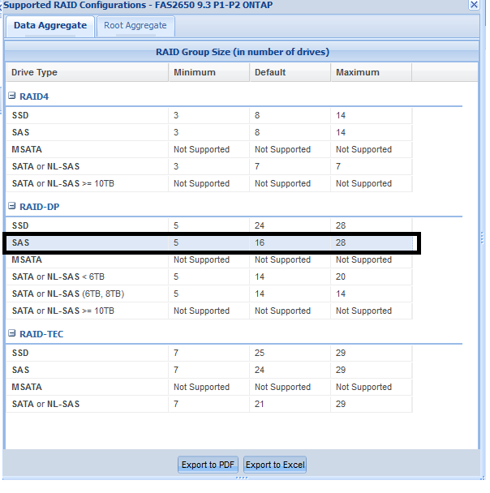Click the right-edge panel splitter handle
This screenshot has height=493, width=490.
click(482, 238)
